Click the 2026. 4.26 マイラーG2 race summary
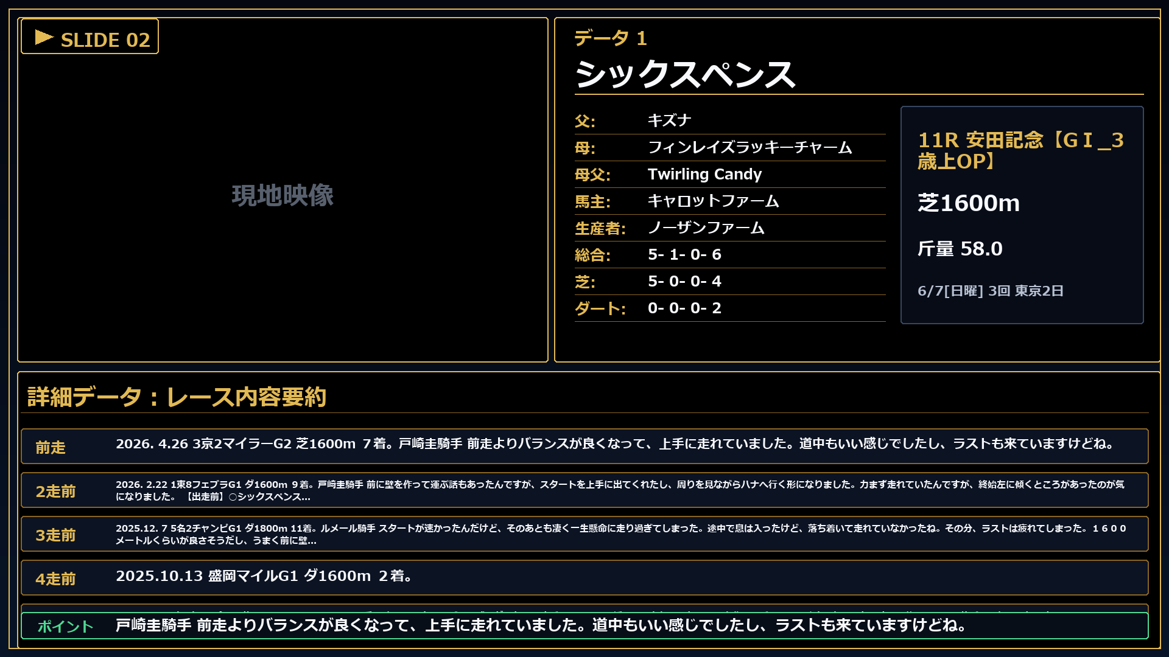The width and height of the screenshot is (1169, 657). [616, 444]
